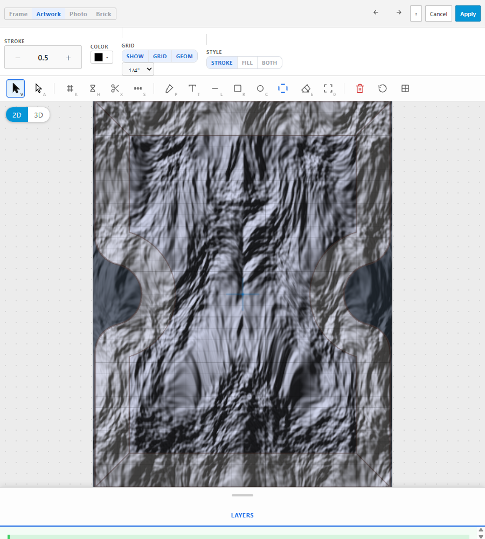Open the Frame tab
The width and height of the screenshot is (485, 539).
18,14
